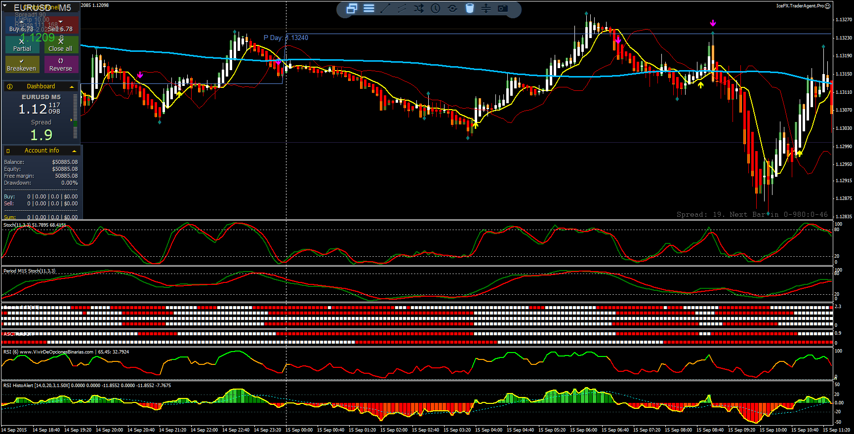Click the 1.12835 price axis label
Image resolution: width=854 pixels, height=434 pixels.
coord(843,217)
